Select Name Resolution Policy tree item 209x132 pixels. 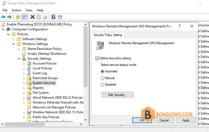coord(45,49)
